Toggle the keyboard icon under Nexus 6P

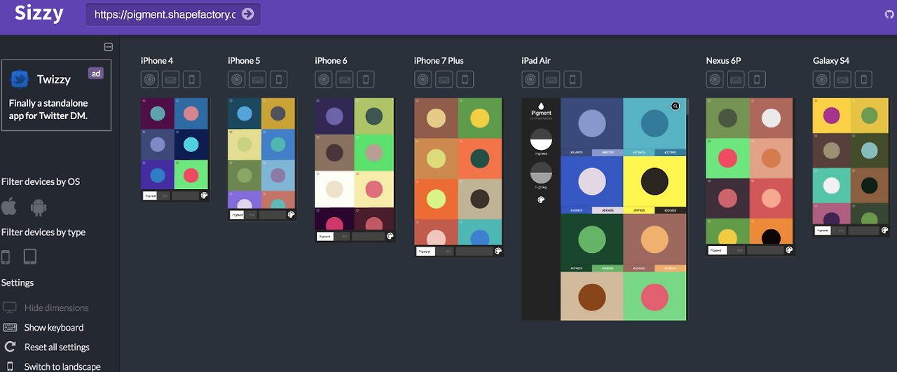click(x=736, y=79)
